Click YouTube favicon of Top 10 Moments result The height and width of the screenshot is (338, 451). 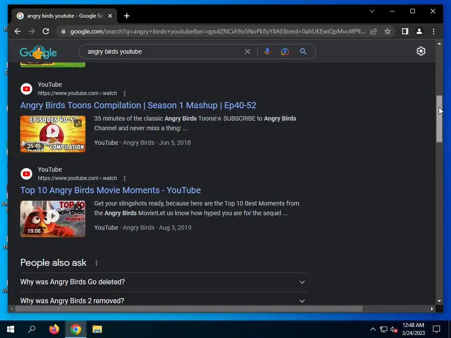pos(26,174)
